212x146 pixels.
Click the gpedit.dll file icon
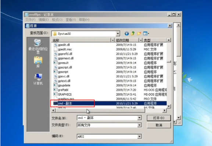[x=55, y=45]
